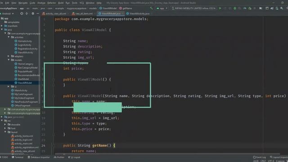Click the editor horizontal scrollbar
Viewport: 288px width, 162px height.
[167, 154]
